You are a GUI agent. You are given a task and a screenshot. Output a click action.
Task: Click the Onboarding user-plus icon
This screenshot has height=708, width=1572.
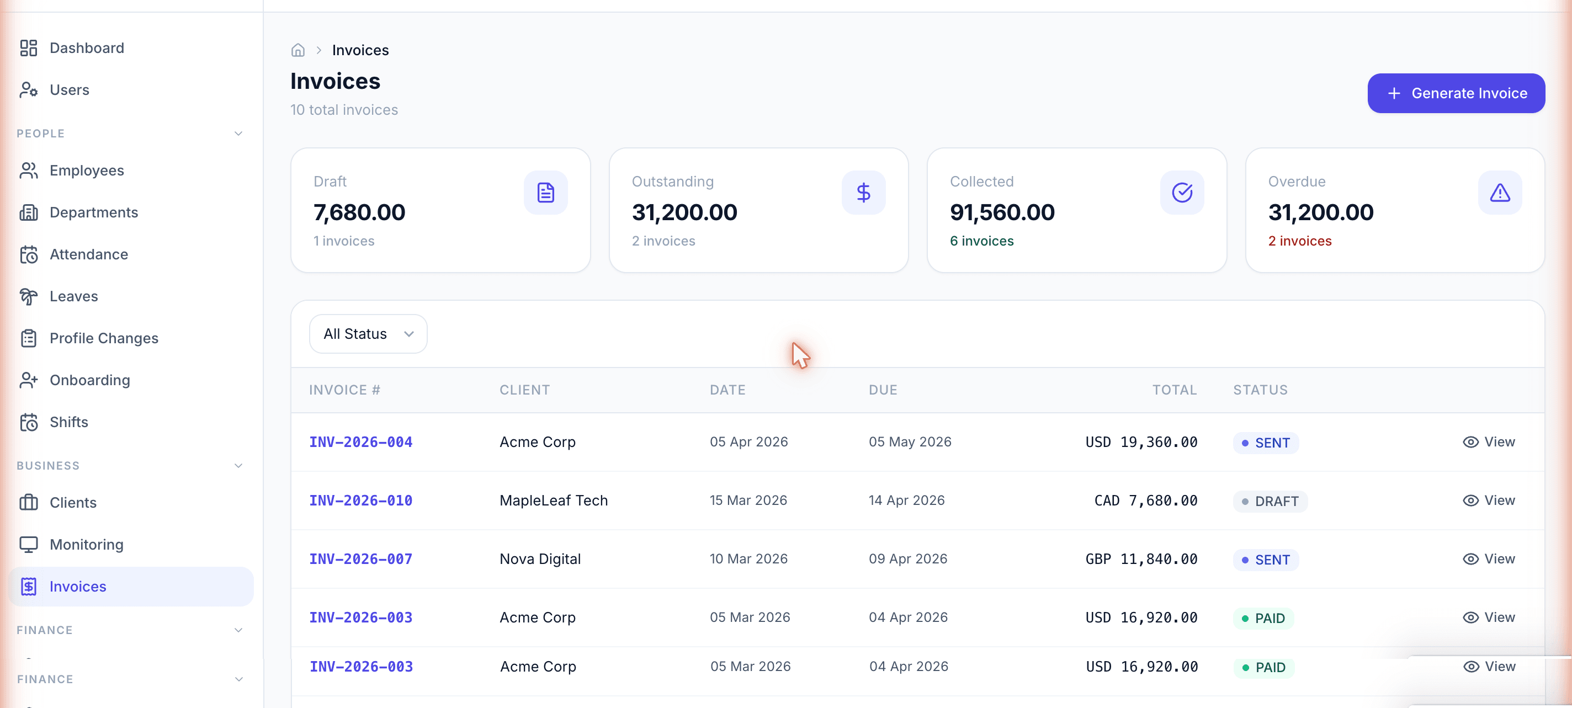pos(29,380)
